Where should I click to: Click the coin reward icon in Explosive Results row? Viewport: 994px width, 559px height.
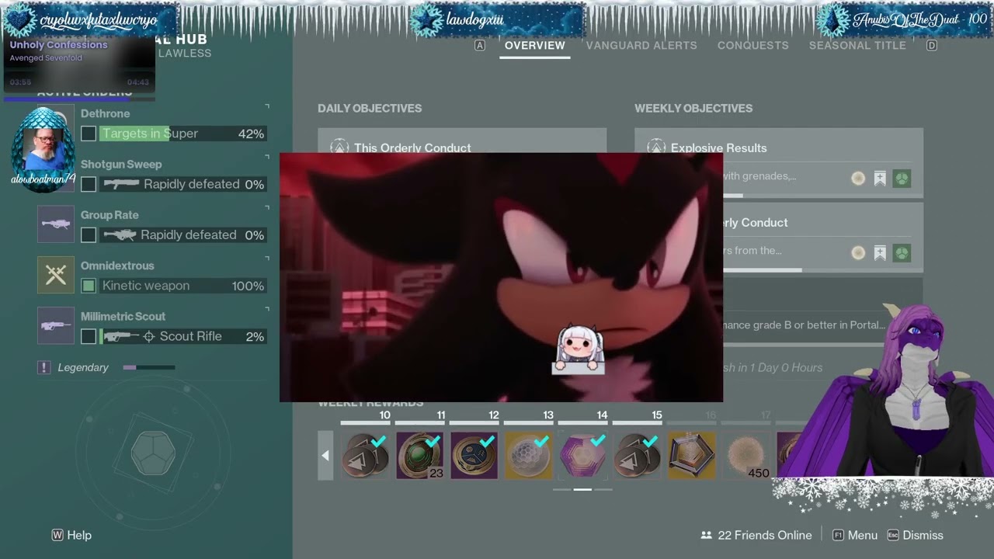(x=858, y=179)
